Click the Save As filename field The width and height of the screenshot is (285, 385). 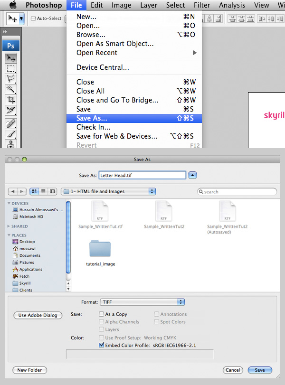tap(142, 175)
